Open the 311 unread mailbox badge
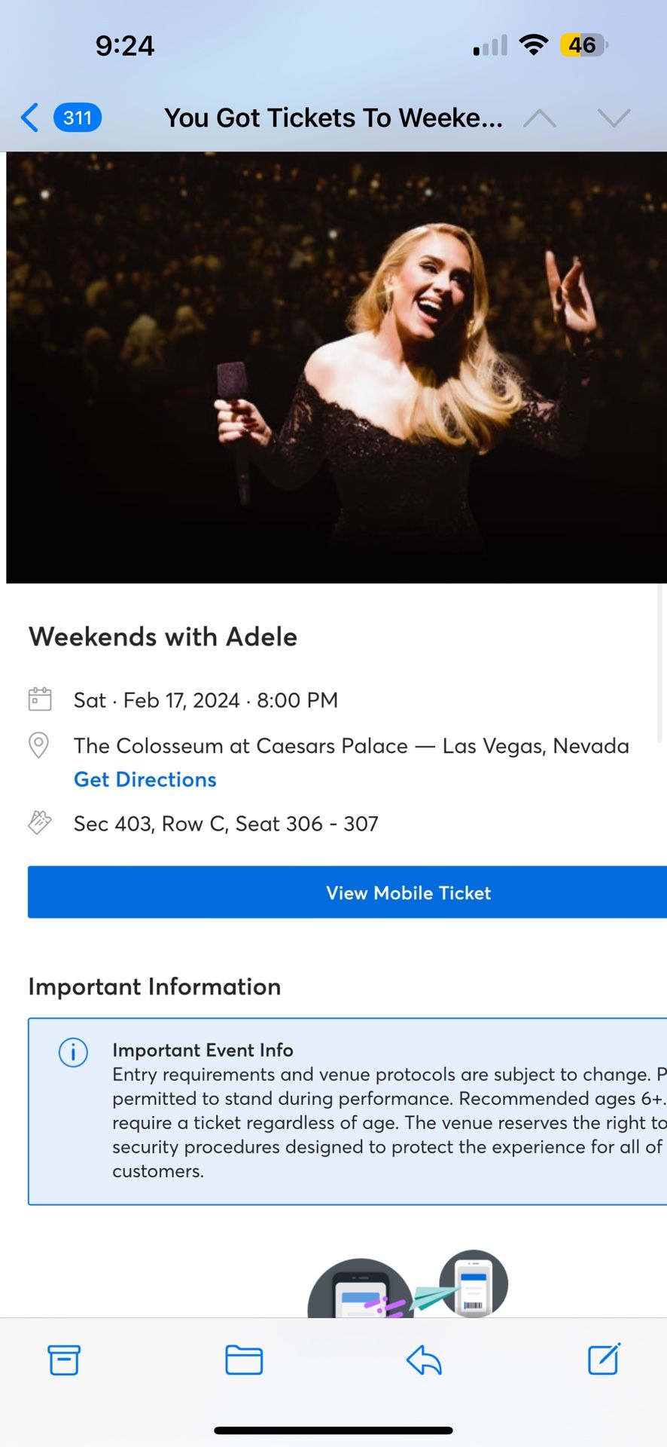The width and height of the screenshot is (667, 1447). click(78, 118)
